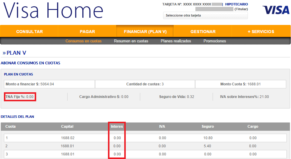Click the PLAN V heading
Screen dimensions: 291x159
click(x=16, y=53)
